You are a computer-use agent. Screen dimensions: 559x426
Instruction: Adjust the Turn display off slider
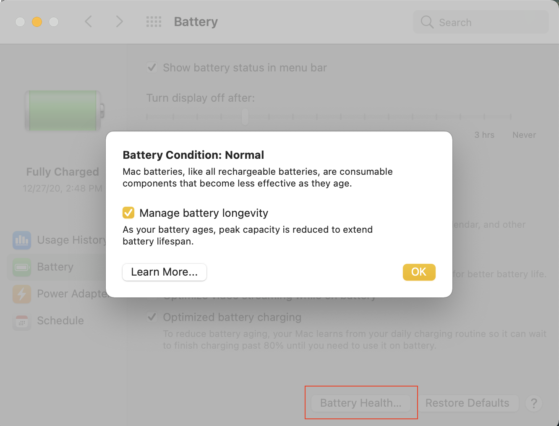coord(245,117)
